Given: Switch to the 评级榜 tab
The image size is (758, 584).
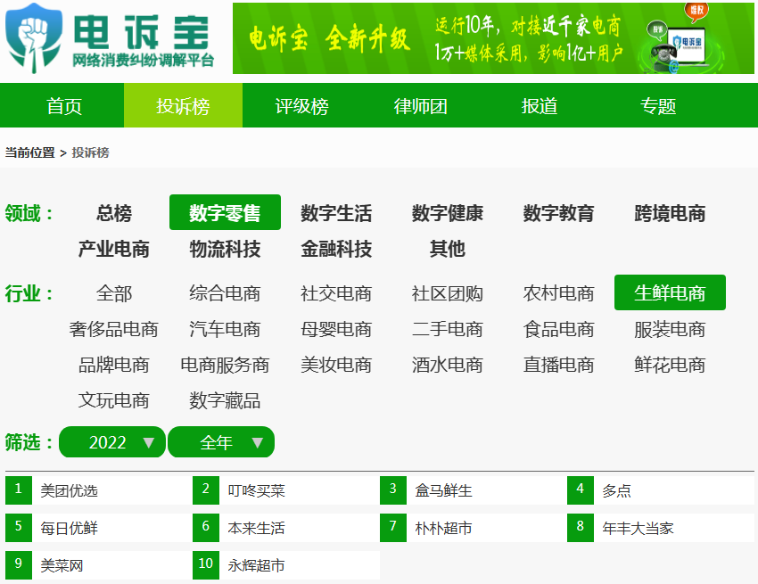Looking at the screenshot, I should coord(301,105).
